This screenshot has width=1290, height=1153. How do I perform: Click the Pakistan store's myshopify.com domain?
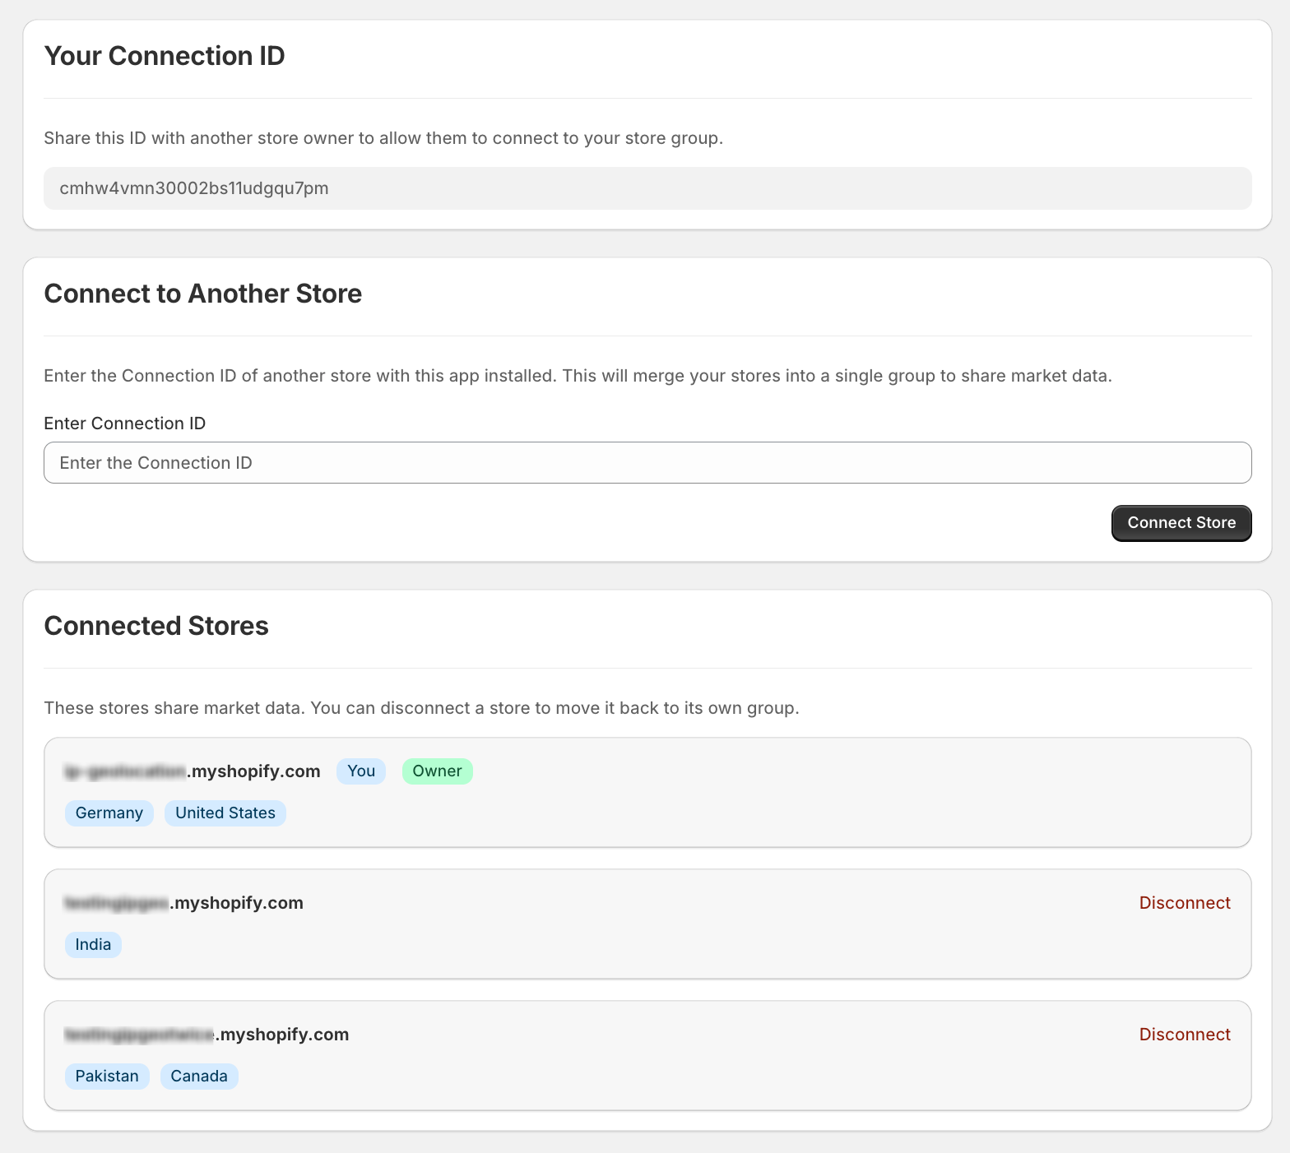click(206, 1035)
